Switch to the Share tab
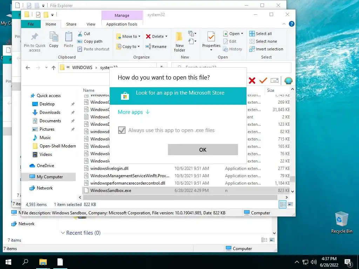The image size is (359, 269). point(71,24)
